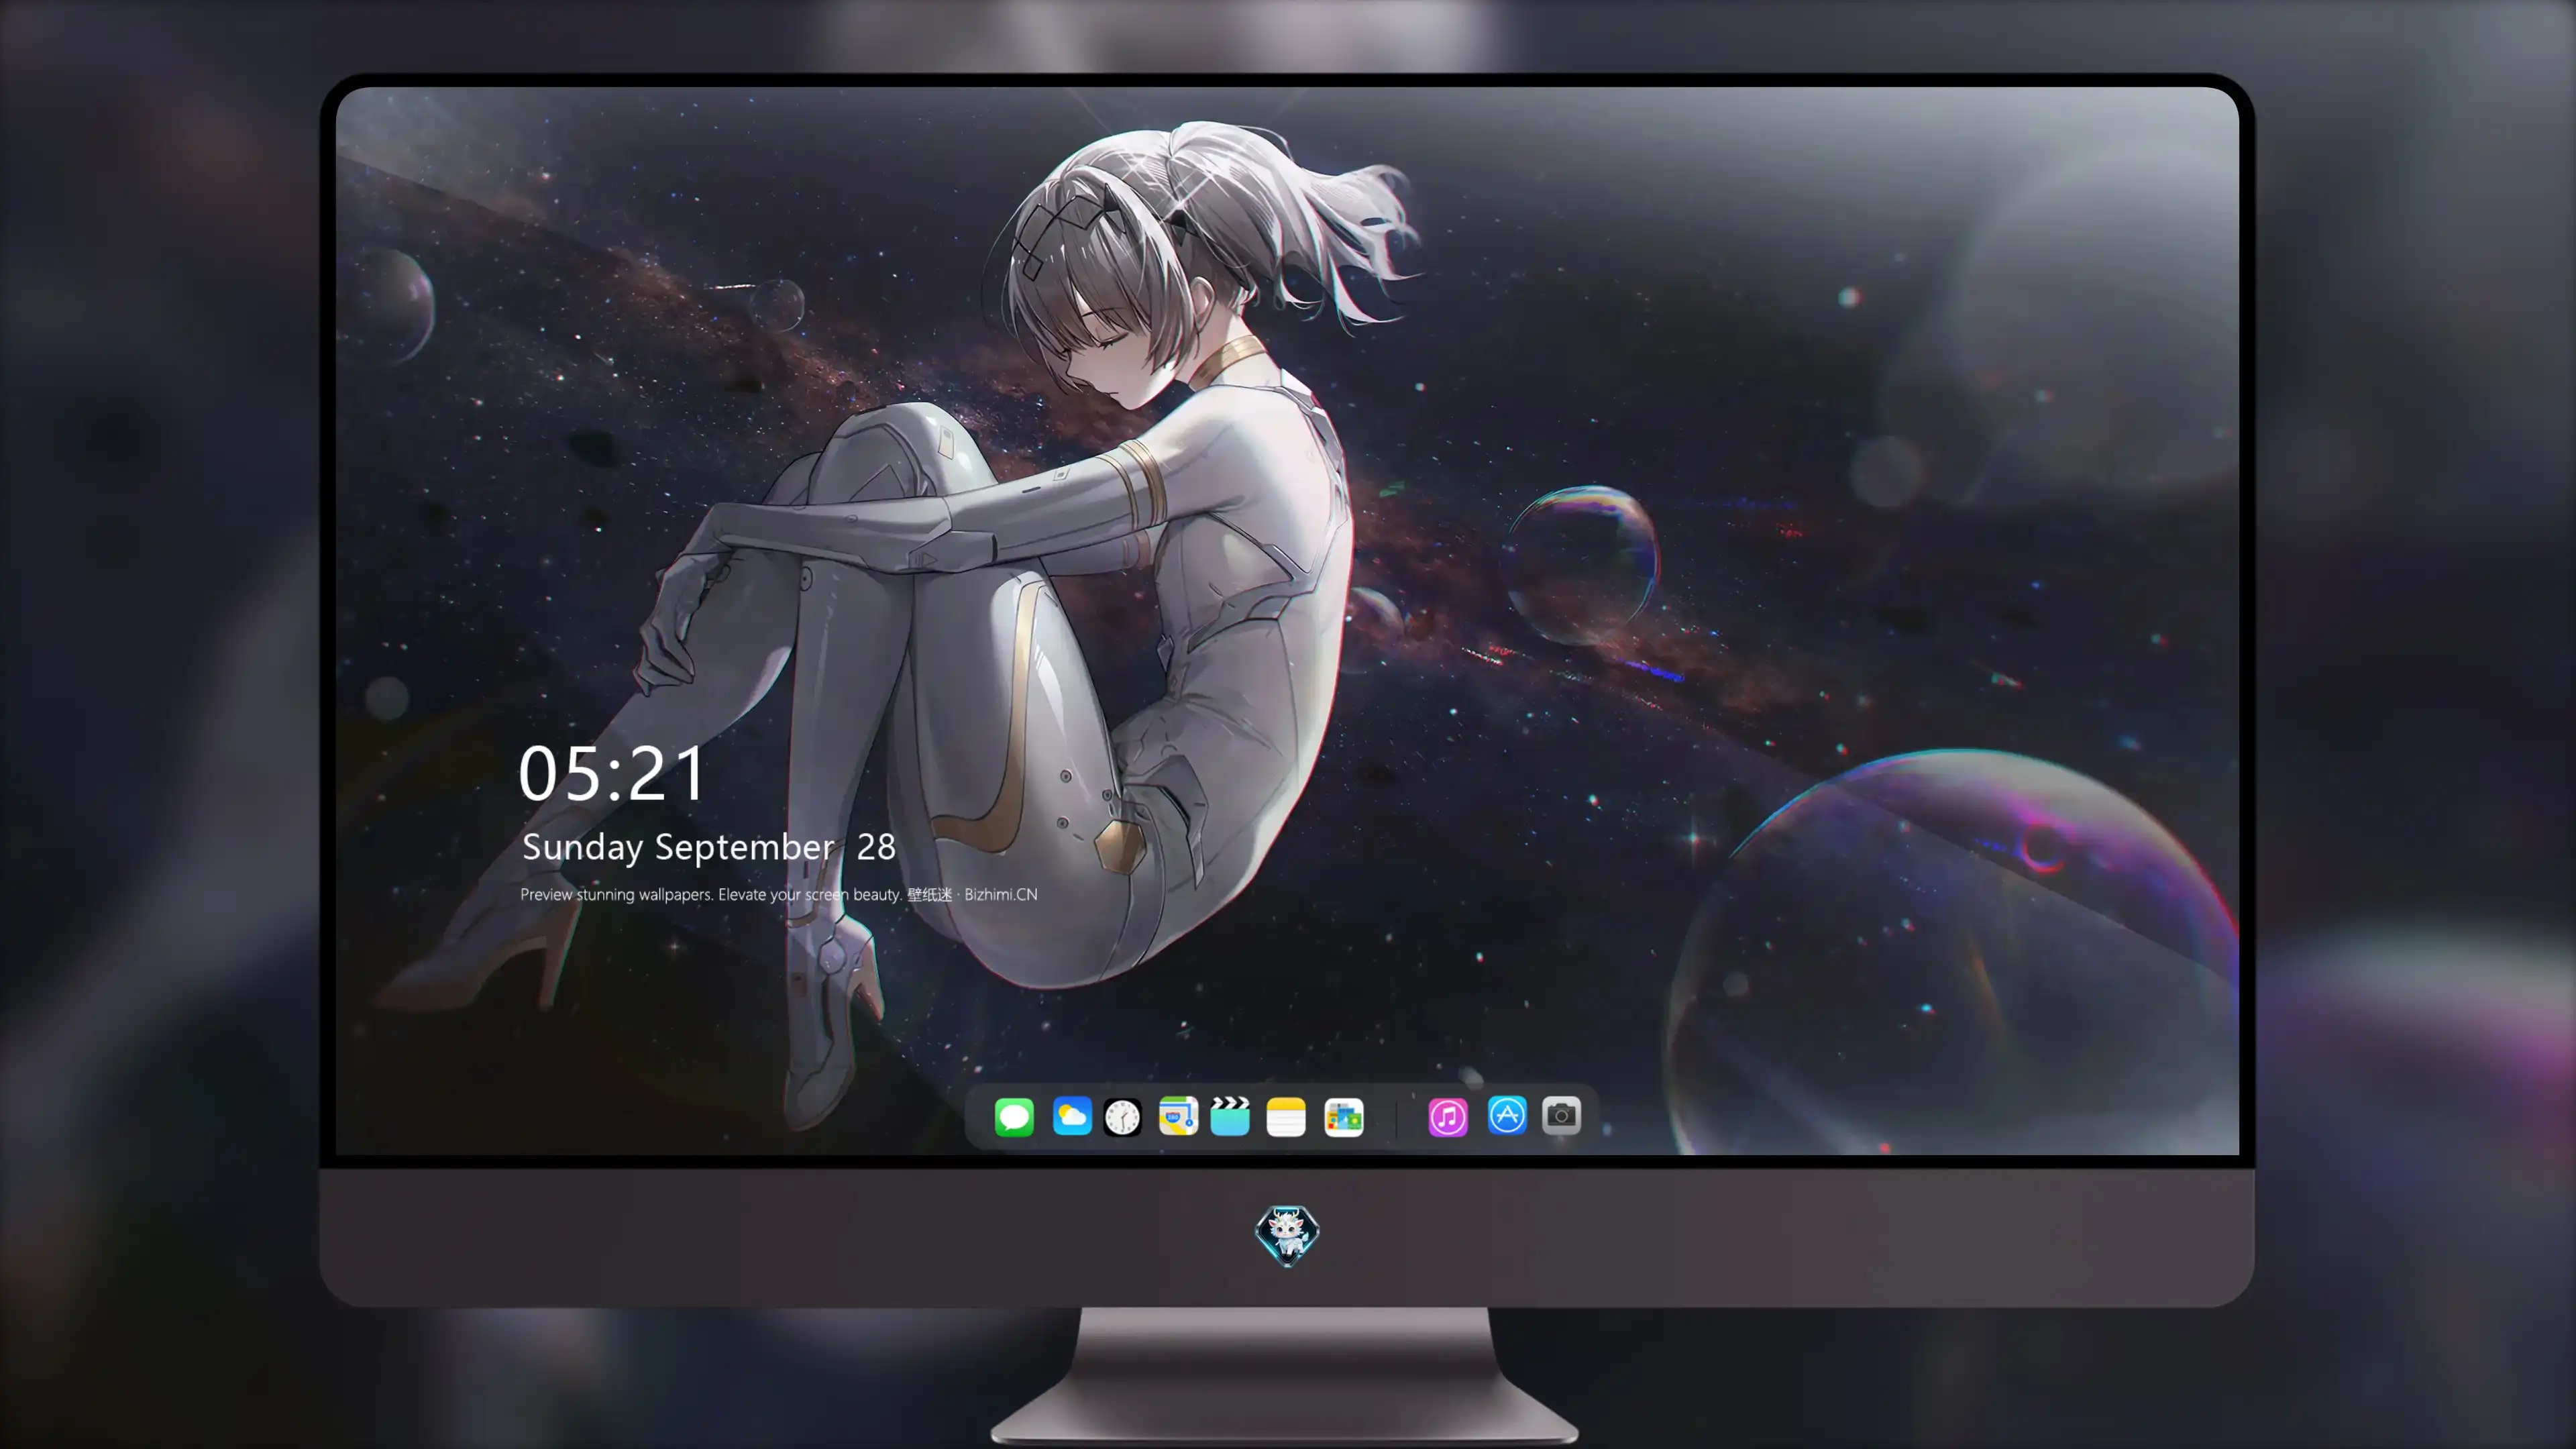The image size is (2576, 1449).
Task: Open the Notes app in the dock
Action: pos(1286,1116)
